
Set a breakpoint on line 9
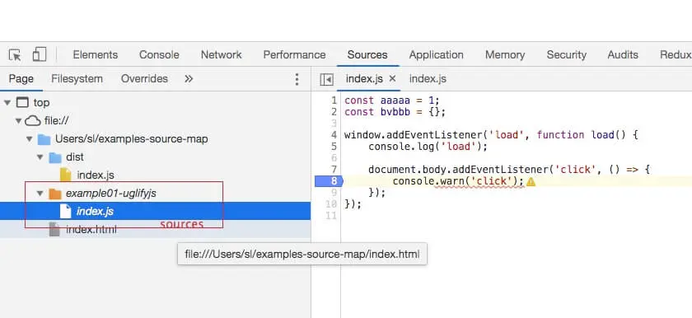(334, 193)
